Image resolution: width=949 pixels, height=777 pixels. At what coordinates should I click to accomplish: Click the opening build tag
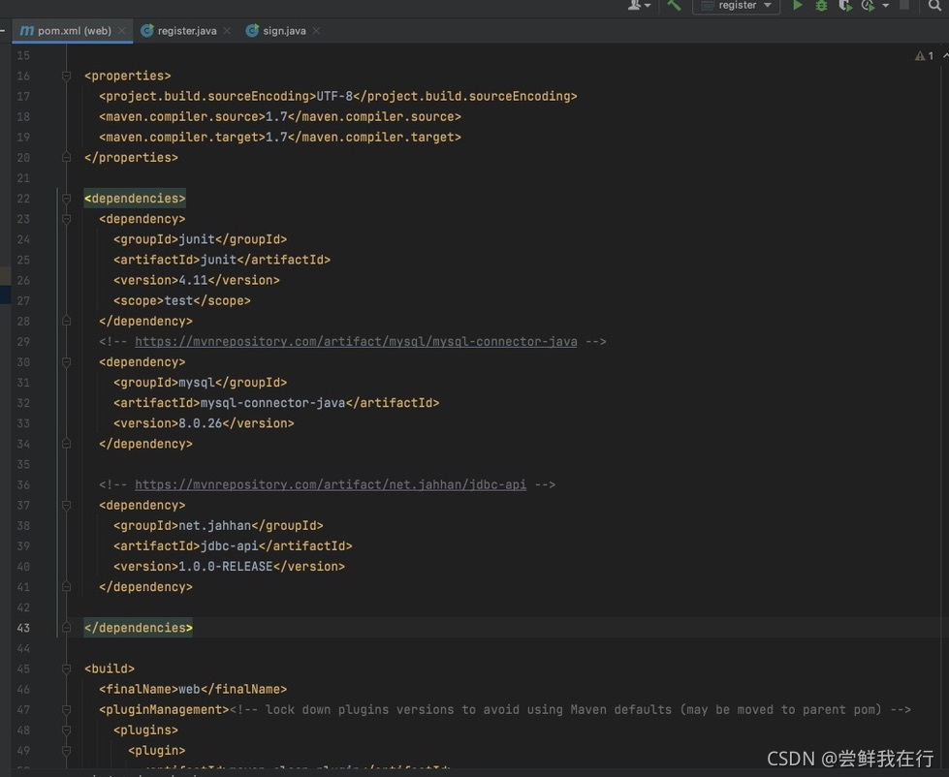[x=110, y=669]
